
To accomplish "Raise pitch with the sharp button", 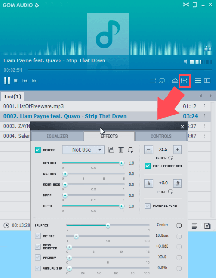I will 178,183.
